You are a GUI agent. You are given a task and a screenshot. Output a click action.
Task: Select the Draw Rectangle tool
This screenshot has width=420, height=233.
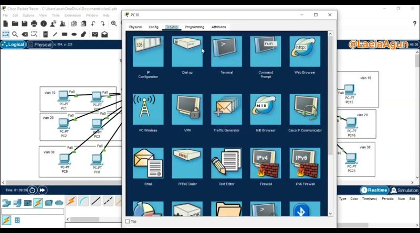tap(65, 34)
